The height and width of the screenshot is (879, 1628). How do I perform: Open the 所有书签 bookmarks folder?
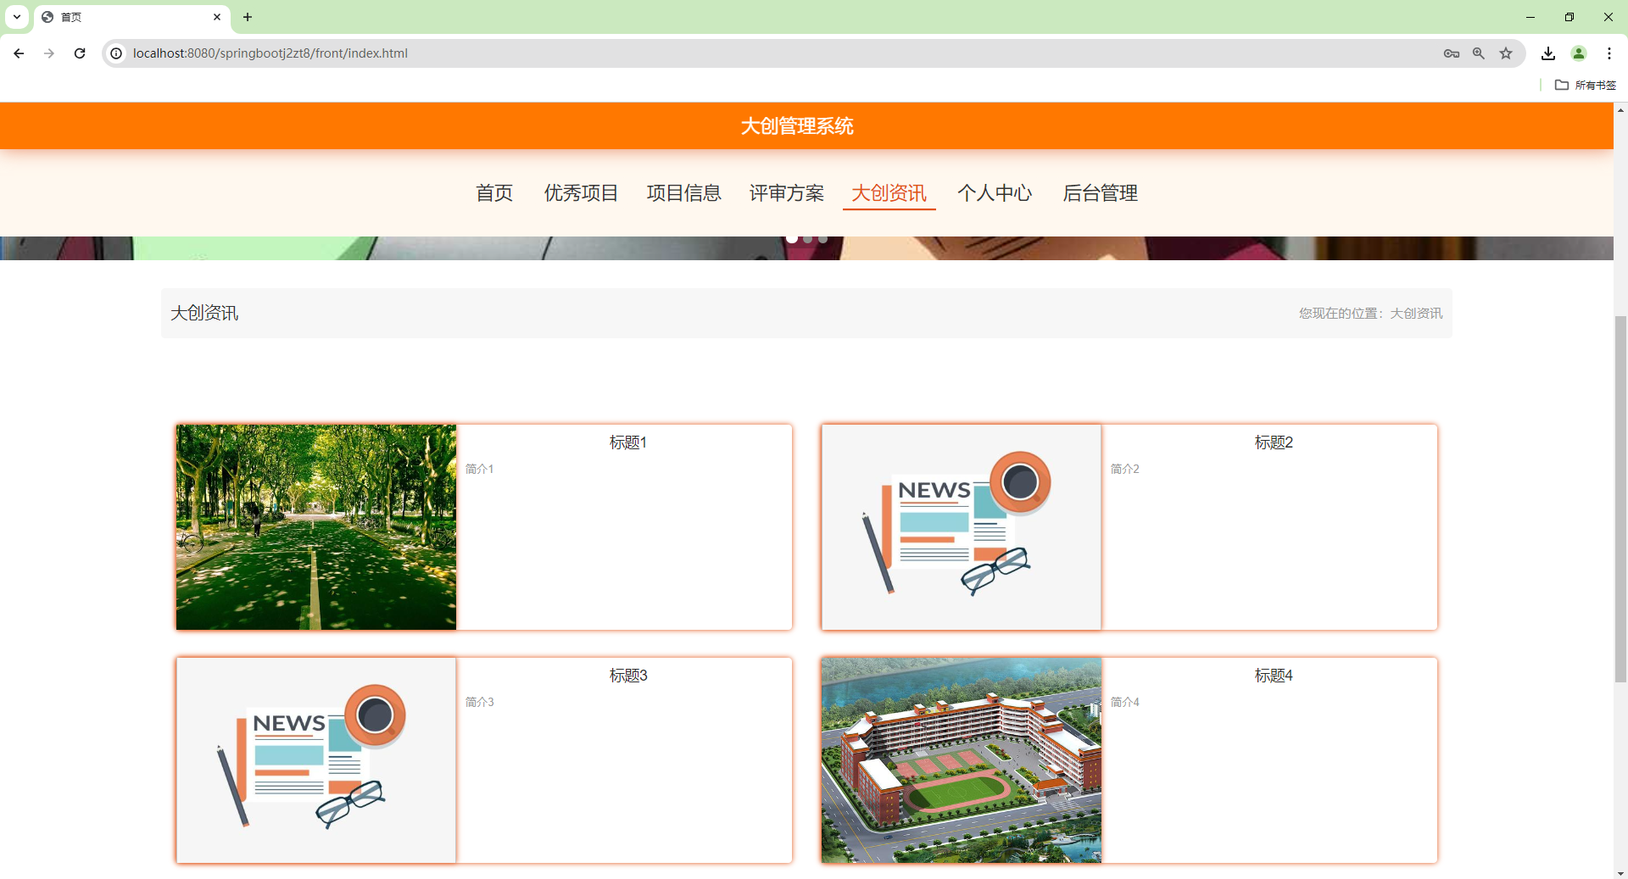[1586, 85]
